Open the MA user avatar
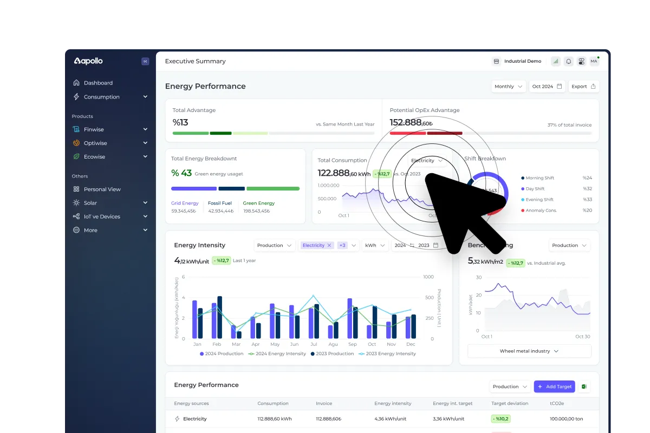Image resolution: width=650 pixels, height=433 pixels. coord(594,61)
